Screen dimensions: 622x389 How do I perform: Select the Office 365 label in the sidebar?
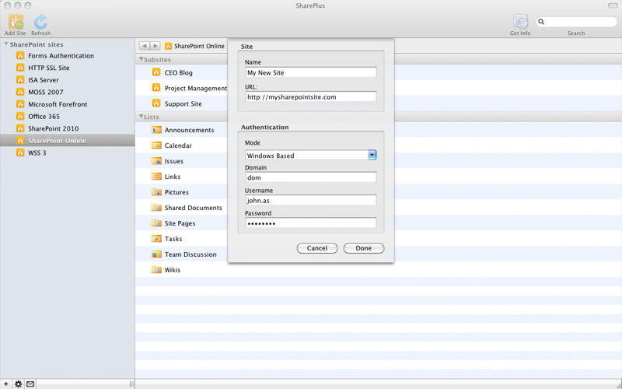coord(44,116)
